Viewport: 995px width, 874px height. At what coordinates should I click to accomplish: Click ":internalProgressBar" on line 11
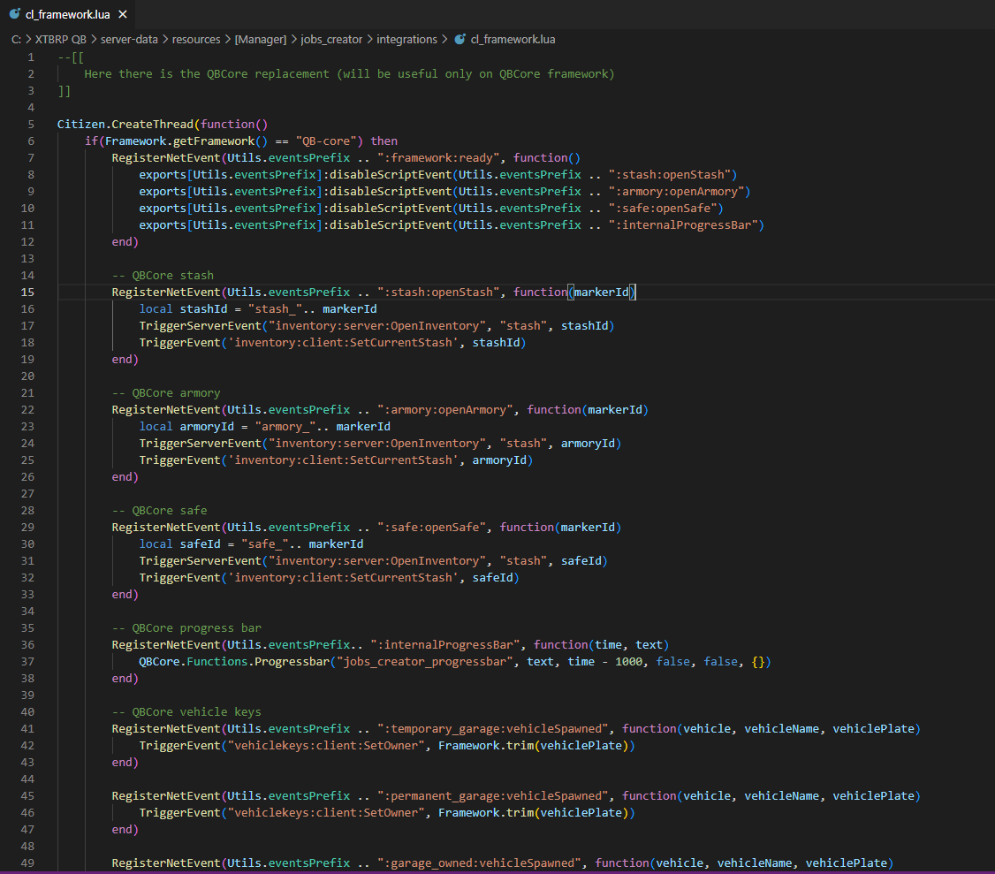683,225
